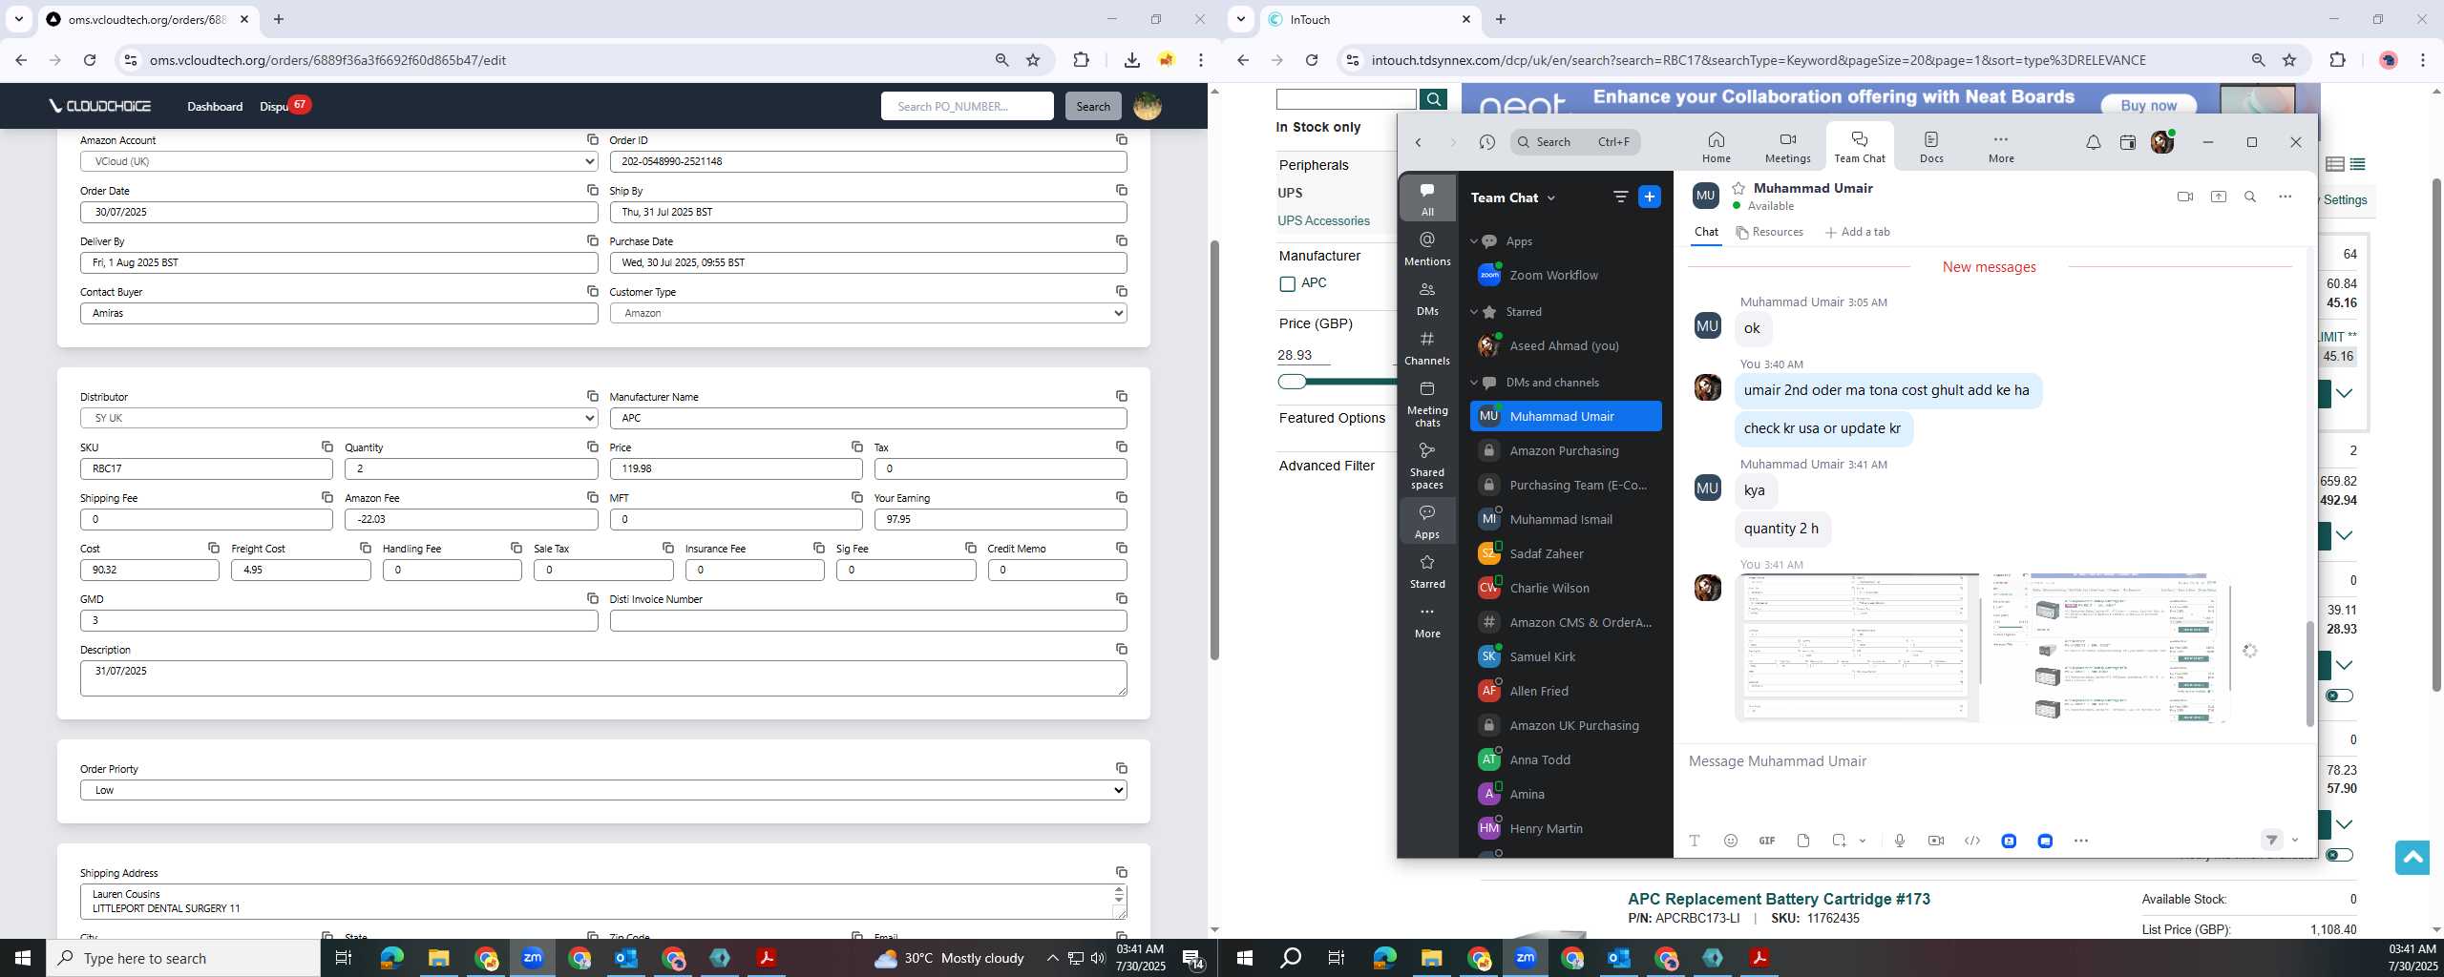The image size is (2444, 977).
Task: Open Channels in Zoom sidebar
Action: point(1427,347)
